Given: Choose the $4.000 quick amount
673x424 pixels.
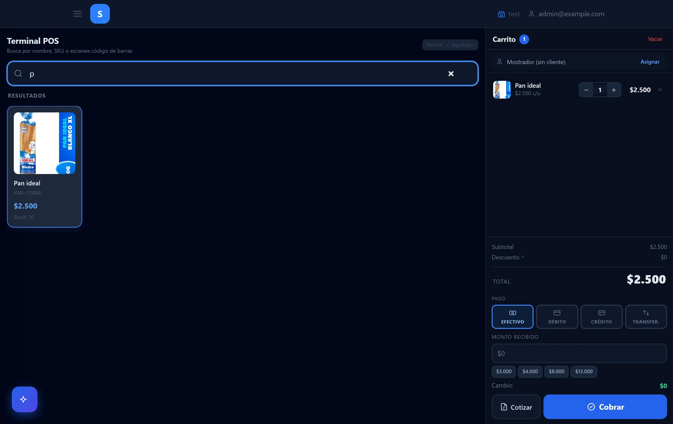Looking at the screenshot, I should point(530,372).
